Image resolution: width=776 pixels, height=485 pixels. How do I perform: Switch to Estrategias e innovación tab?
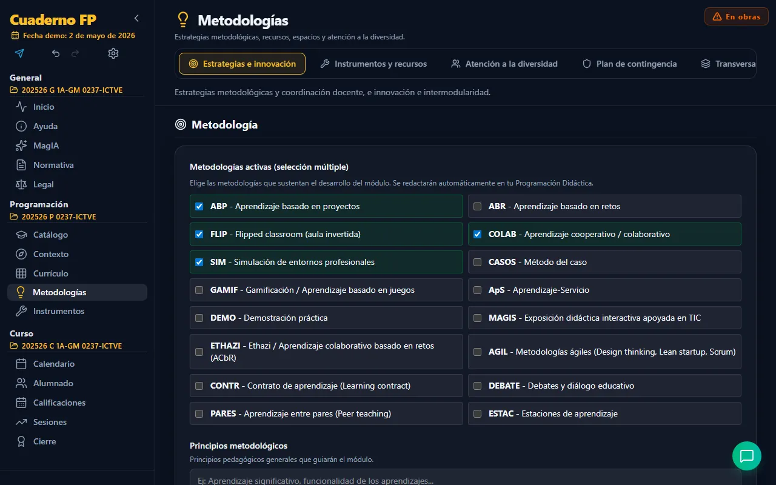[242, 64]
